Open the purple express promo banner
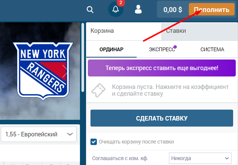The width and height of the screenshot is (238, 165). (x=162, y=68)
